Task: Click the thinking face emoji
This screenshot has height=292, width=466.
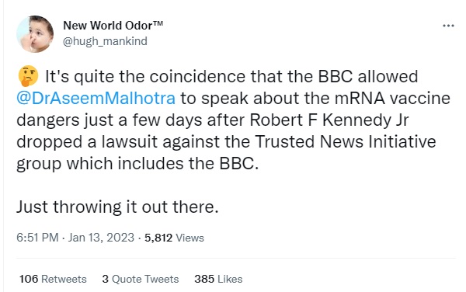Action: [28, 76]
